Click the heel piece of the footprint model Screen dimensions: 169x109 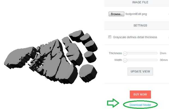pos(19,57)
